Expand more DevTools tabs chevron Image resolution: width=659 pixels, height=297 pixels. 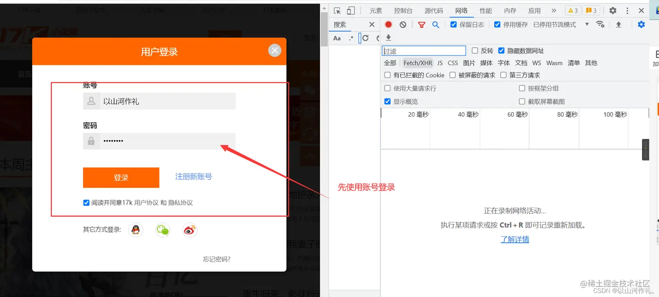[x=554, y=11]
